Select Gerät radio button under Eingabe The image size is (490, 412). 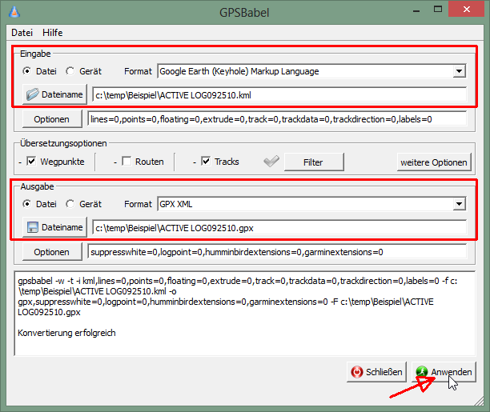click(x=70, y=71)
